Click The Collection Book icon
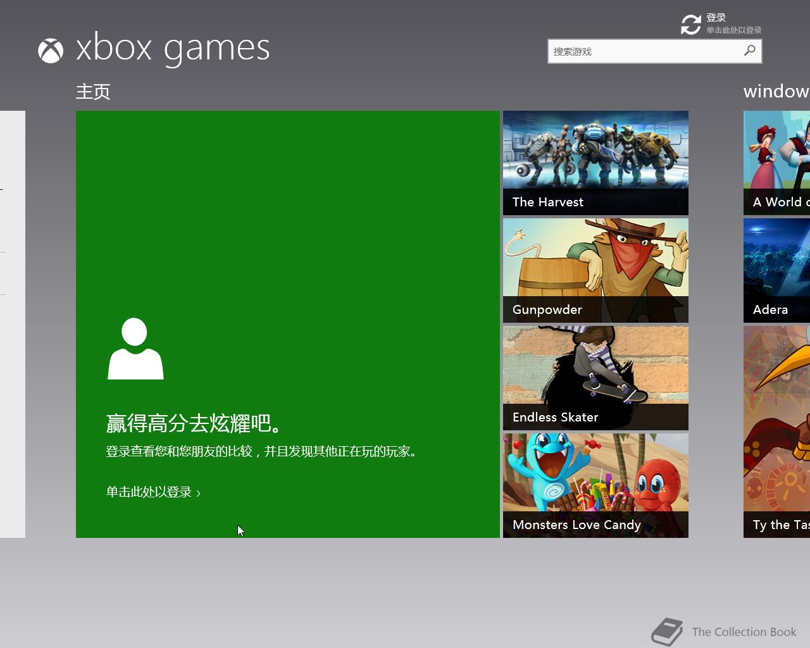This screenshot has height=648, width=810. point(668,632)
